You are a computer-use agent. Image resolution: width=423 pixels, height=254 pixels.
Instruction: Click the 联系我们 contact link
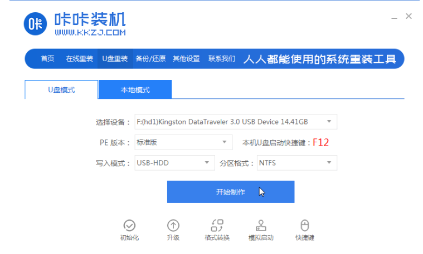coord(222,58)
